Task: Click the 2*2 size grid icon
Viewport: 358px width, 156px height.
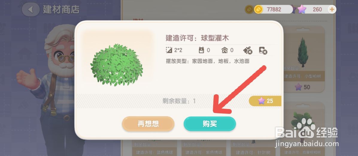Action: click(169, 50)
